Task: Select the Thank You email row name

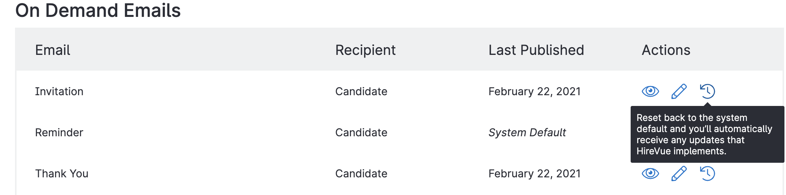Action: pos(62,174)
